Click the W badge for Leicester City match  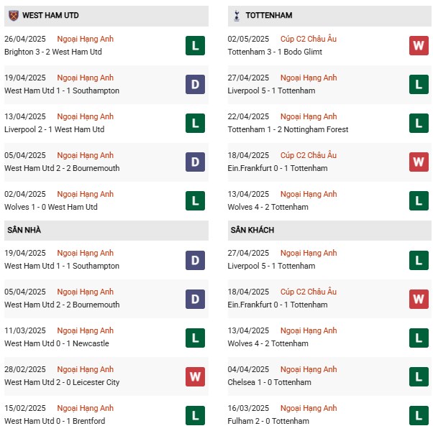(195, 376)
